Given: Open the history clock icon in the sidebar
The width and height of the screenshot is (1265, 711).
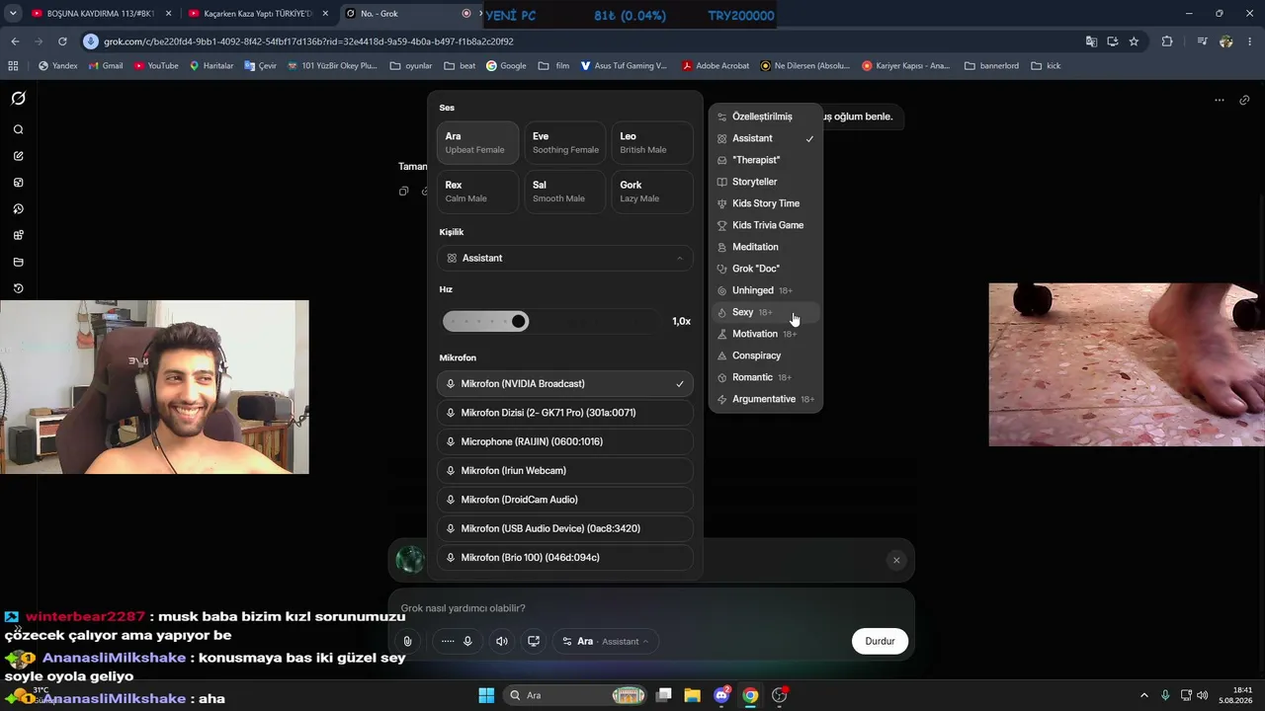Looking at the screenshot, I should (x=18, y=288).
